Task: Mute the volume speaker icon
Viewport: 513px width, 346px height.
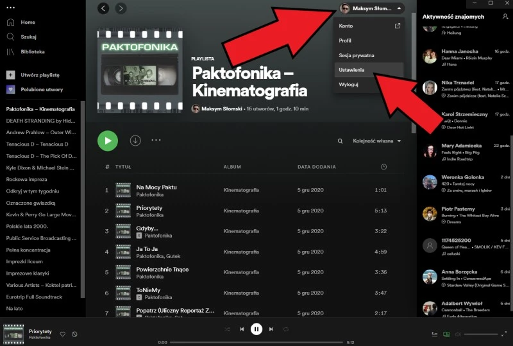Action: pyautogui.click(x=458, y=334)
